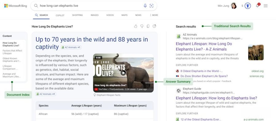Click the Feedback link under explore further
Viewport: 276px width, 121px height.
click(x=227, y=81)
